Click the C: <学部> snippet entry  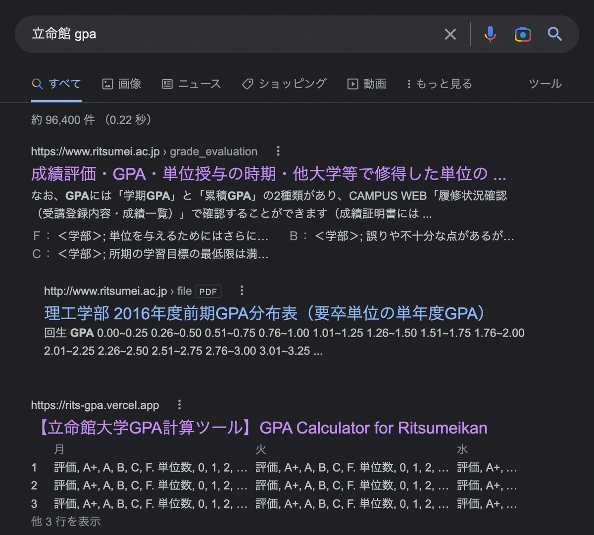[x=150, y=254]
